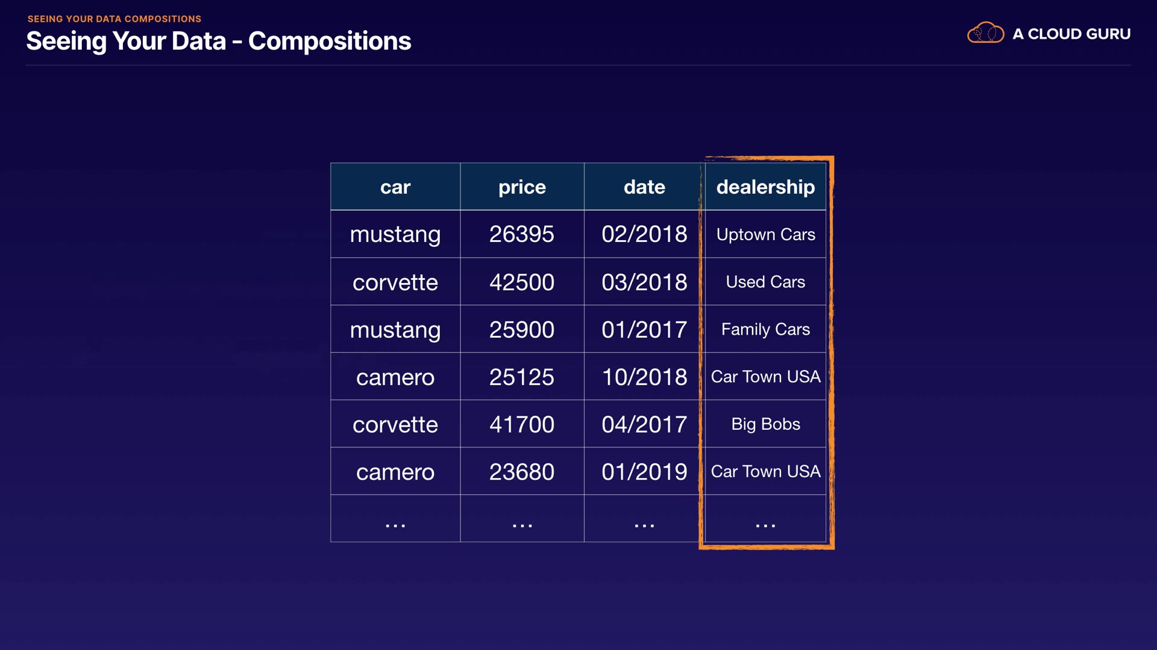The width and height of the screenshot is (1157, 650).
Task: Click the price cell 42500
Action: (522, 282)
